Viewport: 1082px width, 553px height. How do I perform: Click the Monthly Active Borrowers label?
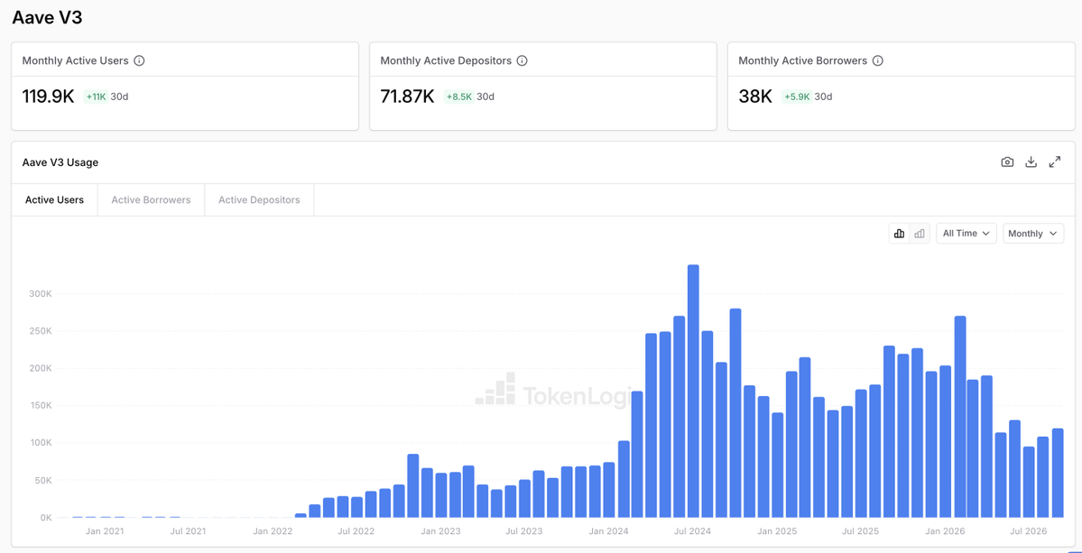(x=802, y=60)
